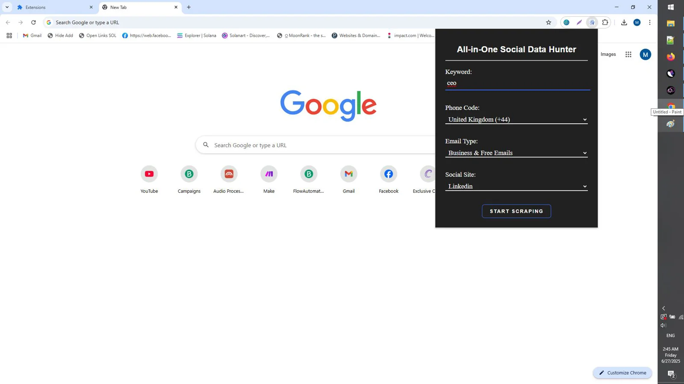
Task: Bookmark this tab with the star icon
Action: point(548,22)
